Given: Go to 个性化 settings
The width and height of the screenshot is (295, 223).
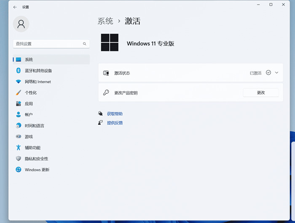Looking at the screenshot, I should click(31, 92).
